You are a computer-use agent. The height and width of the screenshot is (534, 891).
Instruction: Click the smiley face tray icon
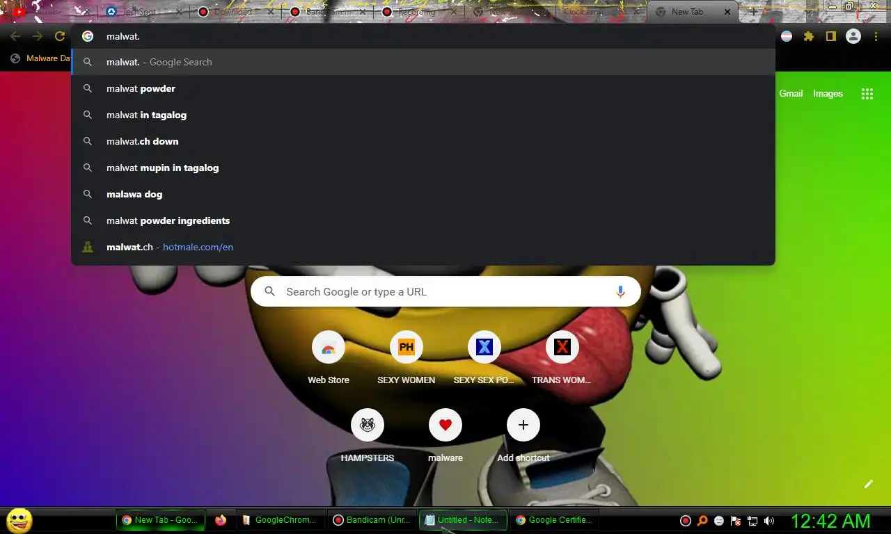pyautogui.click(x=719, y=521)
